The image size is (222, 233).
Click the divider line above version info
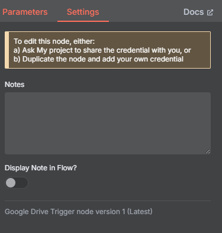(x=108, y=200)
